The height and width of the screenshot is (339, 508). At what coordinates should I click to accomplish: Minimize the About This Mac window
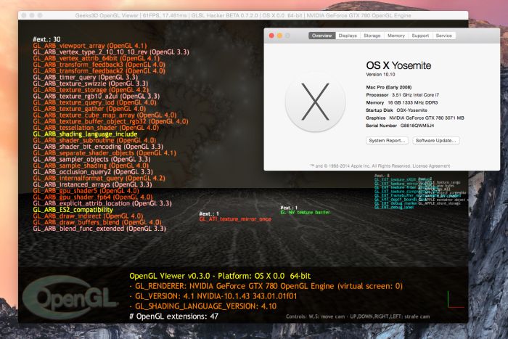point(279,36)
